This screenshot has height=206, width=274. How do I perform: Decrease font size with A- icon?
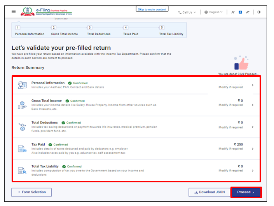[x=233, y=12]
